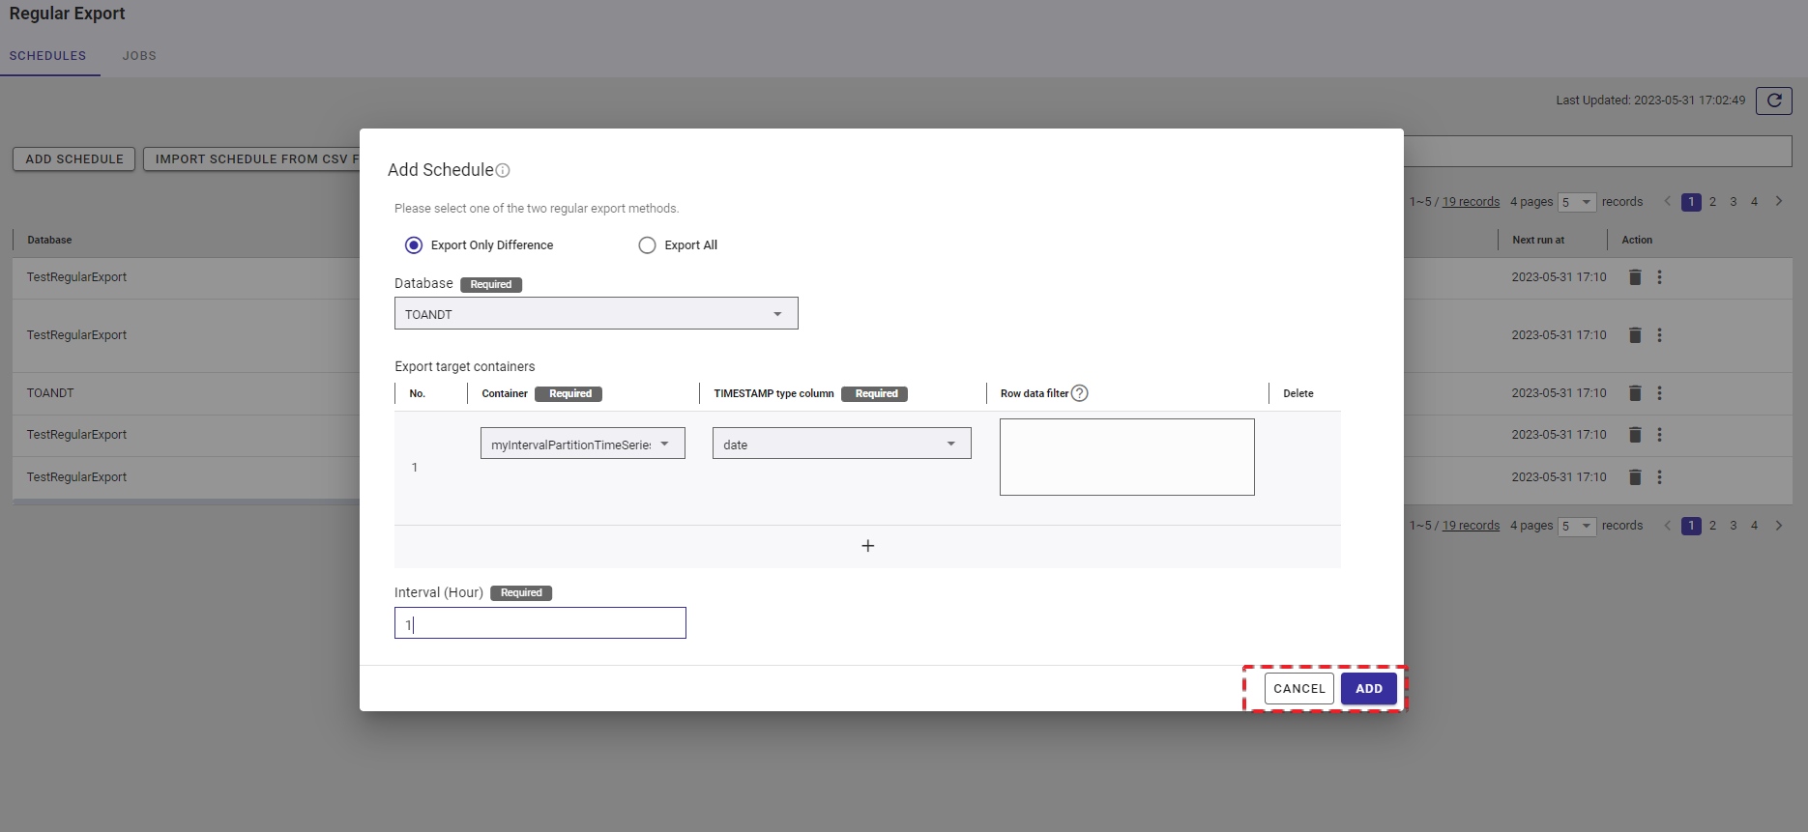Open top records-per-page dropdown

pyautogui.click(x=1576, y=203)
